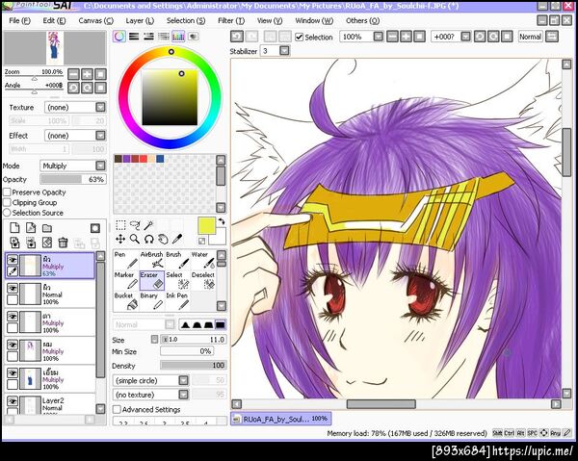578x461 pixels.
Task: Open the rotation angle dropdown in toolbar
Action: [466, 37]
